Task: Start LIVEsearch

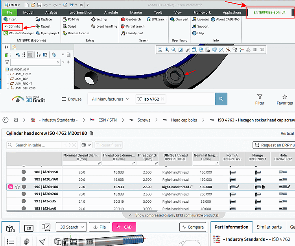Action: click(x=156, y=19)
